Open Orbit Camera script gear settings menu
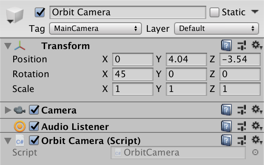This screenshot has width=264, height=165. pyautogui.click(x=257, y=140)
